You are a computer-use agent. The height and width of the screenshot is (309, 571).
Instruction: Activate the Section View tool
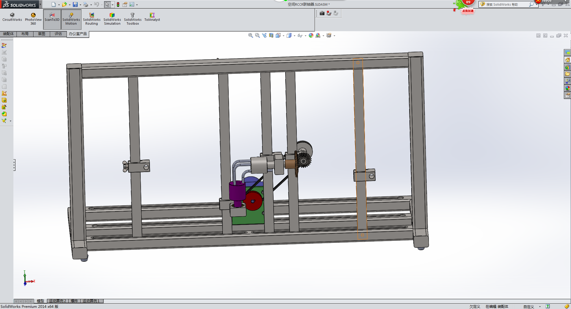pos(271,35)
